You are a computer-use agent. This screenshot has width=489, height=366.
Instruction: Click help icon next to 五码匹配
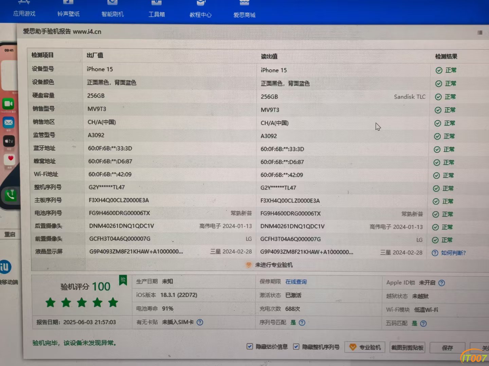(423, 323)
